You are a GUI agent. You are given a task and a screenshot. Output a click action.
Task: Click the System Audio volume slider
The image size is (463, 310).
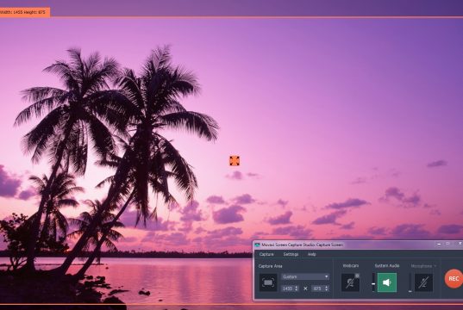[373, 282]
